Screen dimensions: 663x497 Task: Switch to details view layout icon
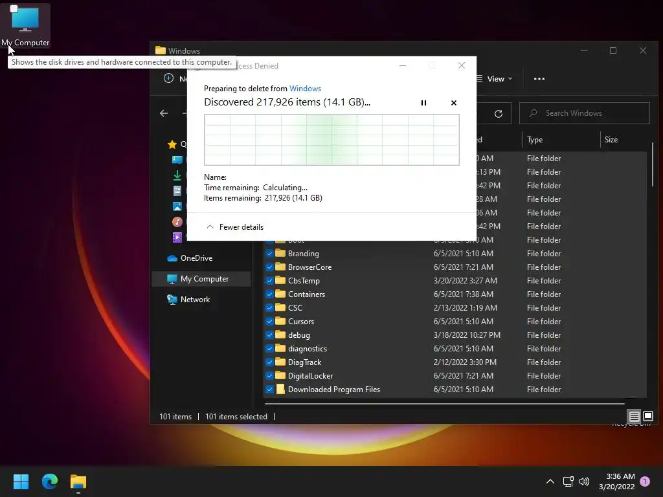click(635, 417)
